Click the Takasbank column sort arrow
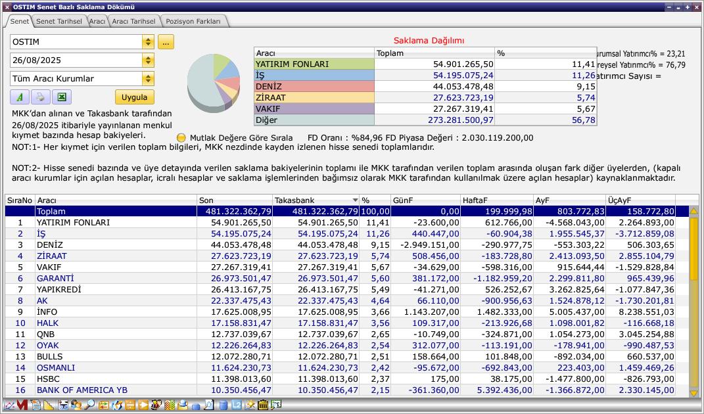Screen dimensions: 704x414 (355, 200)
